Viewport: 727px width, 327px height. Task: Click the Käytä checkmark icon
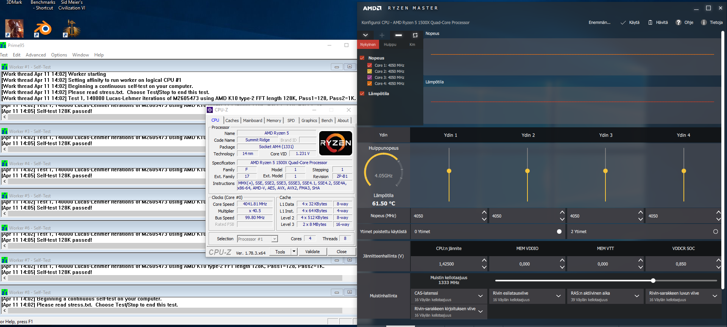(623, 22)
